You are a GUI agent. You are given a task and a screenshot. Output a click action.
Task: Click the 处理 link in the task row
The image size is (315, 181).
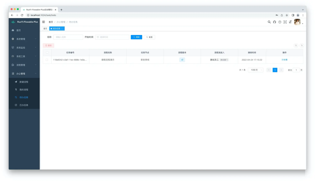pyautogui.click(x=284, y=60)
